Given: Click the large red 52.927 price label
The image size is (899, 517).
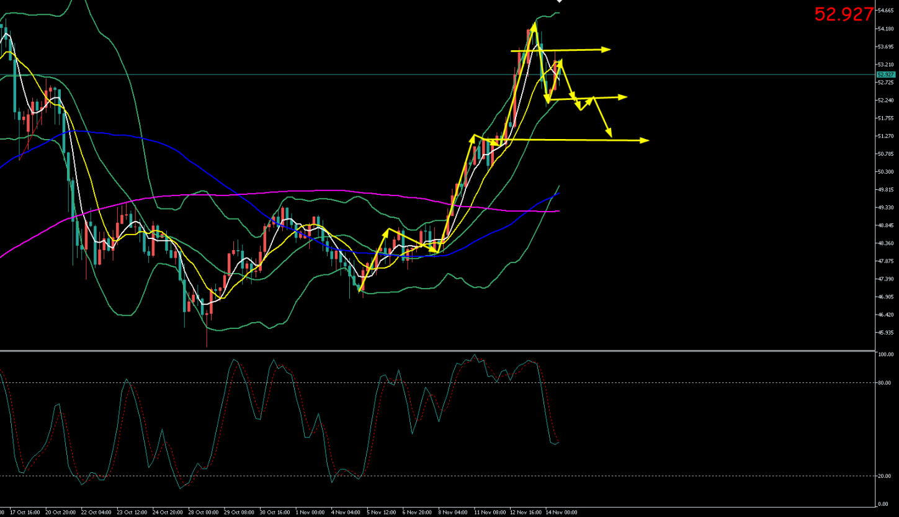Looking at the screenshot, I should click(843, 14).
